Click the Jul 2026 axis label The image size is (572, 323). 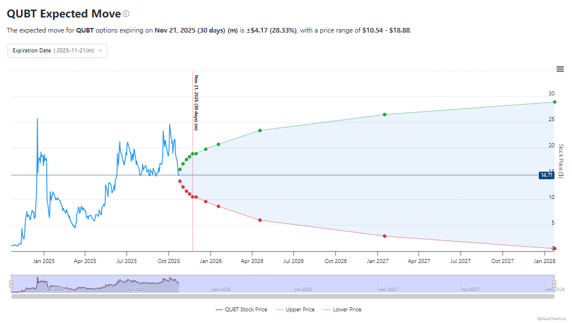coord(294,261)
